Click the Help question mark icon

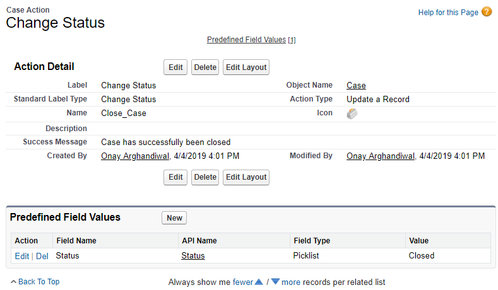[x=487, y=12]
